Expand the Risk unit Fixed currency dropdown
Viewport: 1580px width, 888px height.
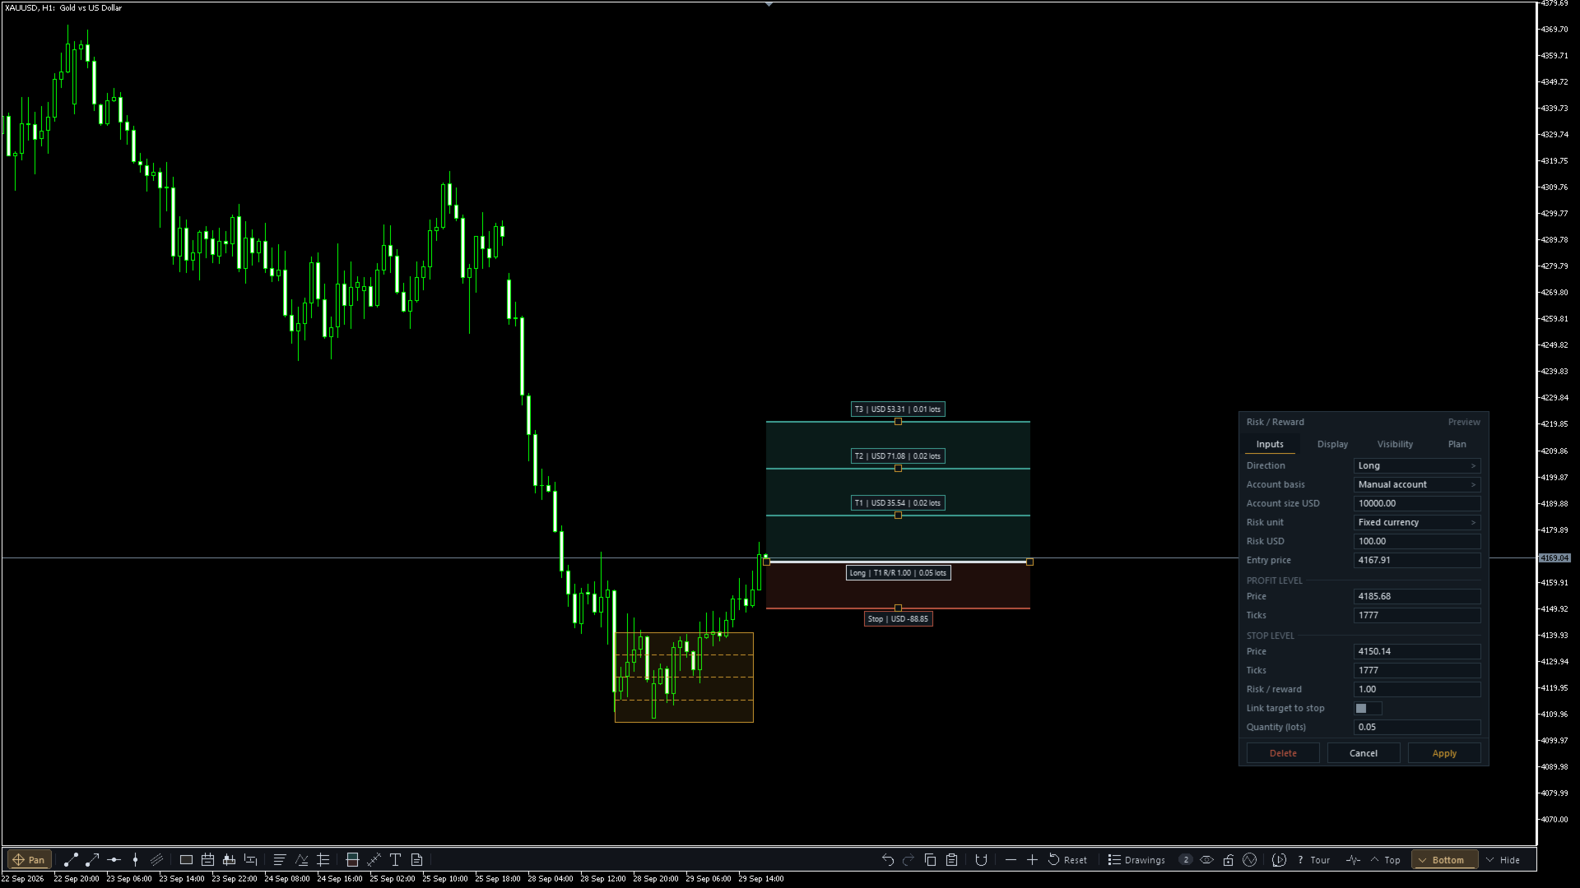point(1417,522)
